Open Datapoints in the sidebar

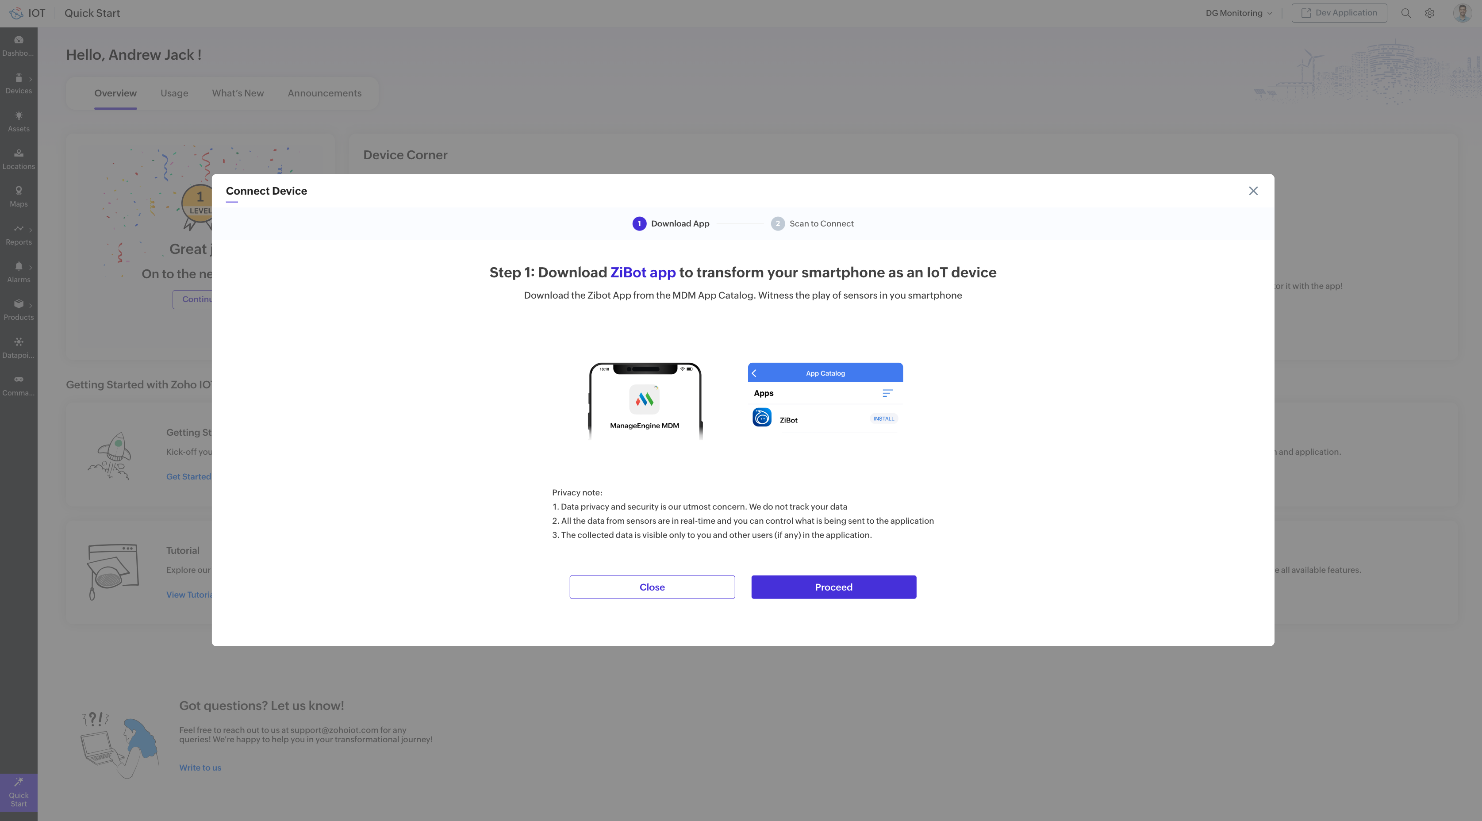point(19,342)
